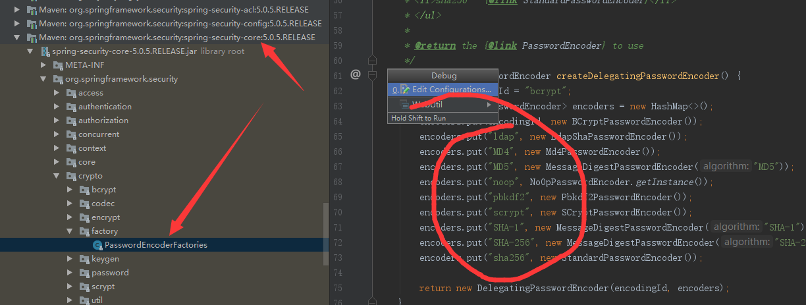Image resolution: width=806 pixels, height=305 pixels.
Task: Click the concurrent package folder icon
Action: pyautogui.click(x=72, y=134)
